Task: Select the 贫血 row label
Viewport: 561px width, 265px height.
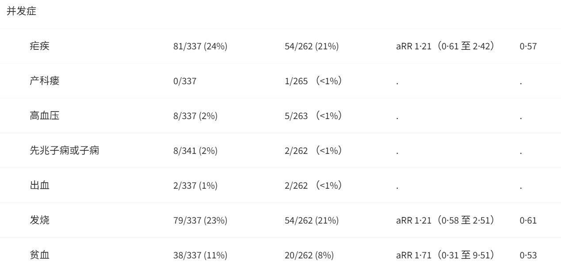Action: pyautogui.click(x=39, y=255)
